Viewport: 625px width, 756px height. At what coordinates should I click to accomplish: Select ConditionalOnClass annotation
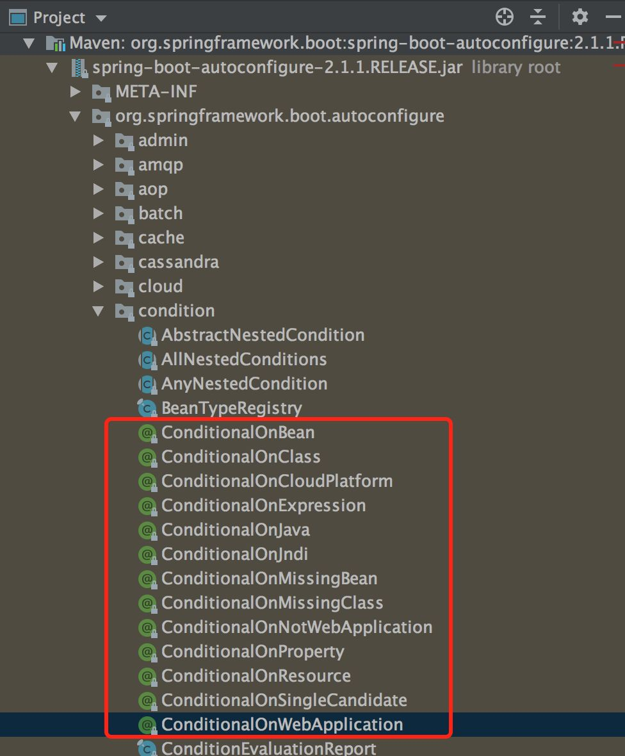click(x=241, y=457)
